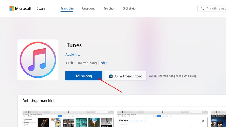Open the Apple Inc. publisher link
Image resolution: width=226 pixels, height=127 pixels.
click(73, 54)
